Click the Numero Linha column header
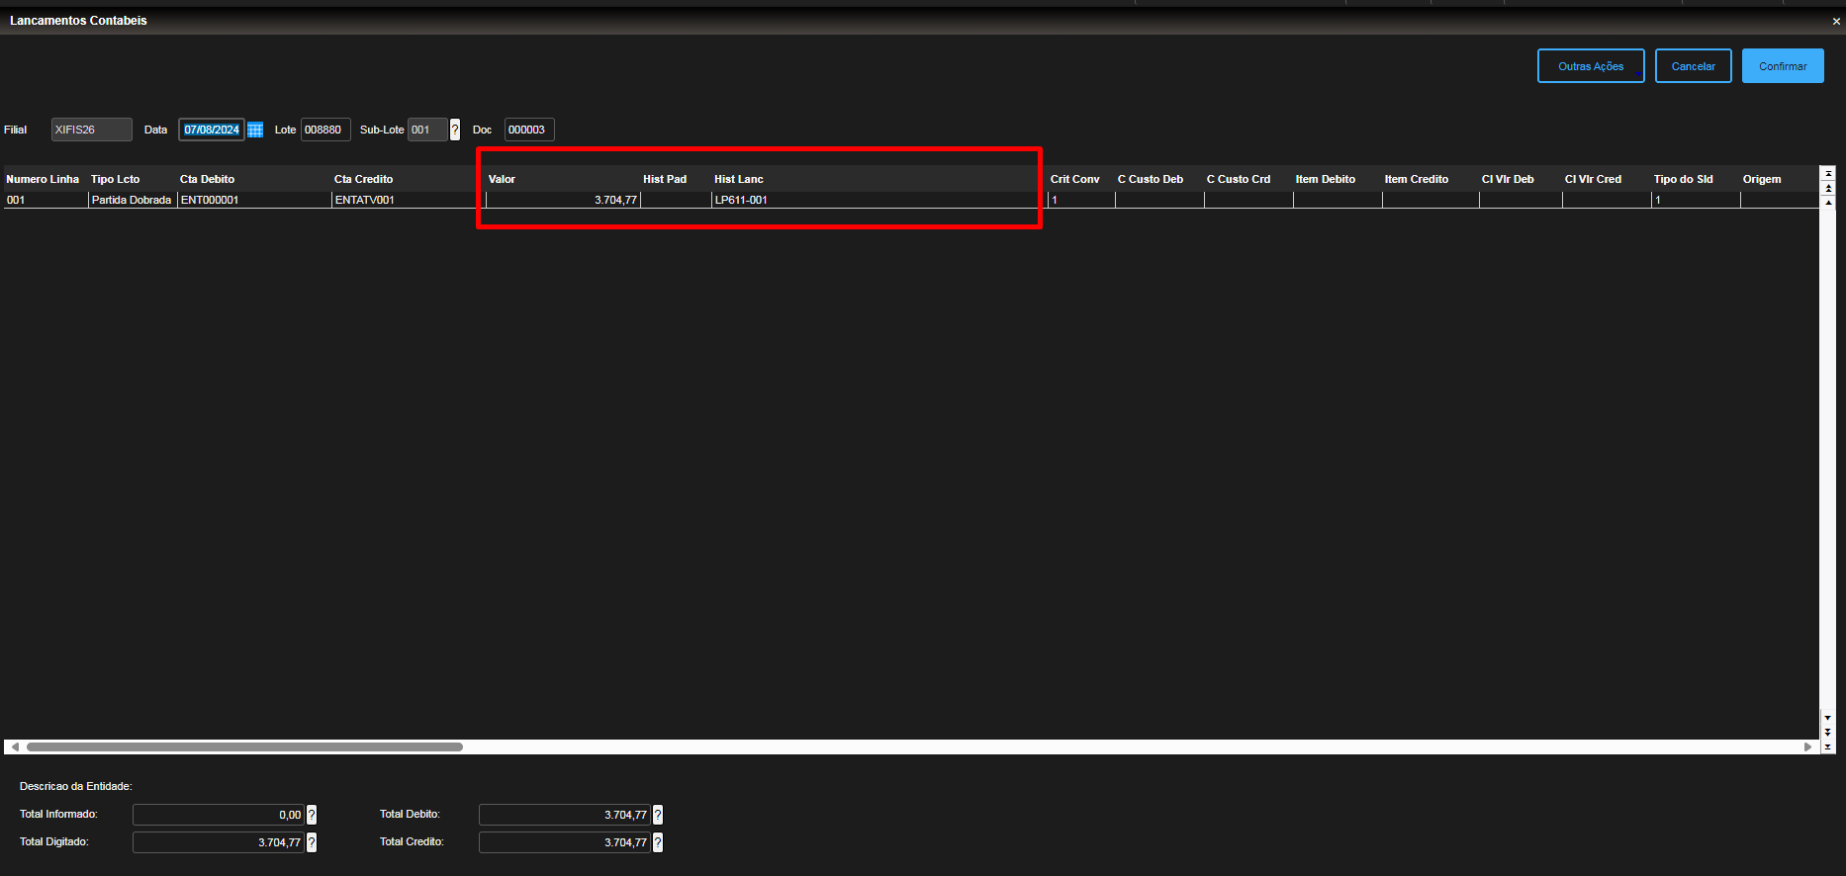The width and height of the screenshot is (1846, 876). pyautogui.click(x=43, y=179)
